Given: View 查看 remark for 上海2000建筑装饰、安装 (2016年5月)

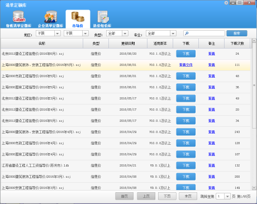Looking at the screenshot, I should pyautogui.click(x=212, y=65).
